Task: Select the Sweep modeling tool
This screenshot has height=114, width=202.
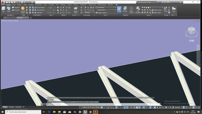Action: [x=9, y=9]
